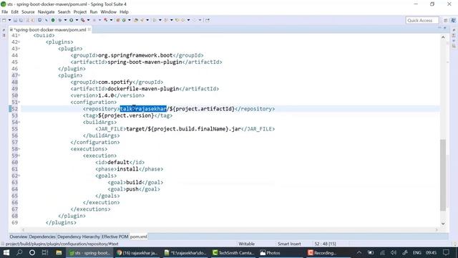
Task: Open Chrome rajasekhar window in taskbar
Action: point(137,253)
